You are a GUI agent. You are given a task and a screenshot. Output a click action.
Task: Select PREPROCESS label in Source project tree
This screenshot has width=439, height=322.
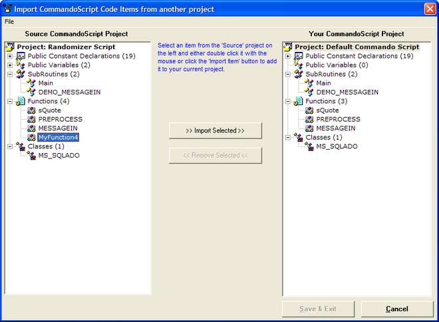(61, 119)
